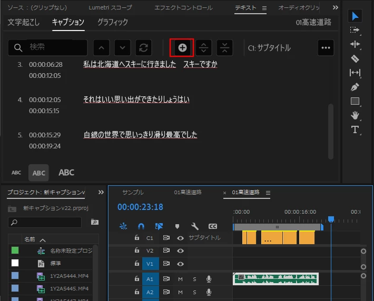This screenshot has height=301, width=374.
Task: Click the caption search field
Action: (48, 47)
